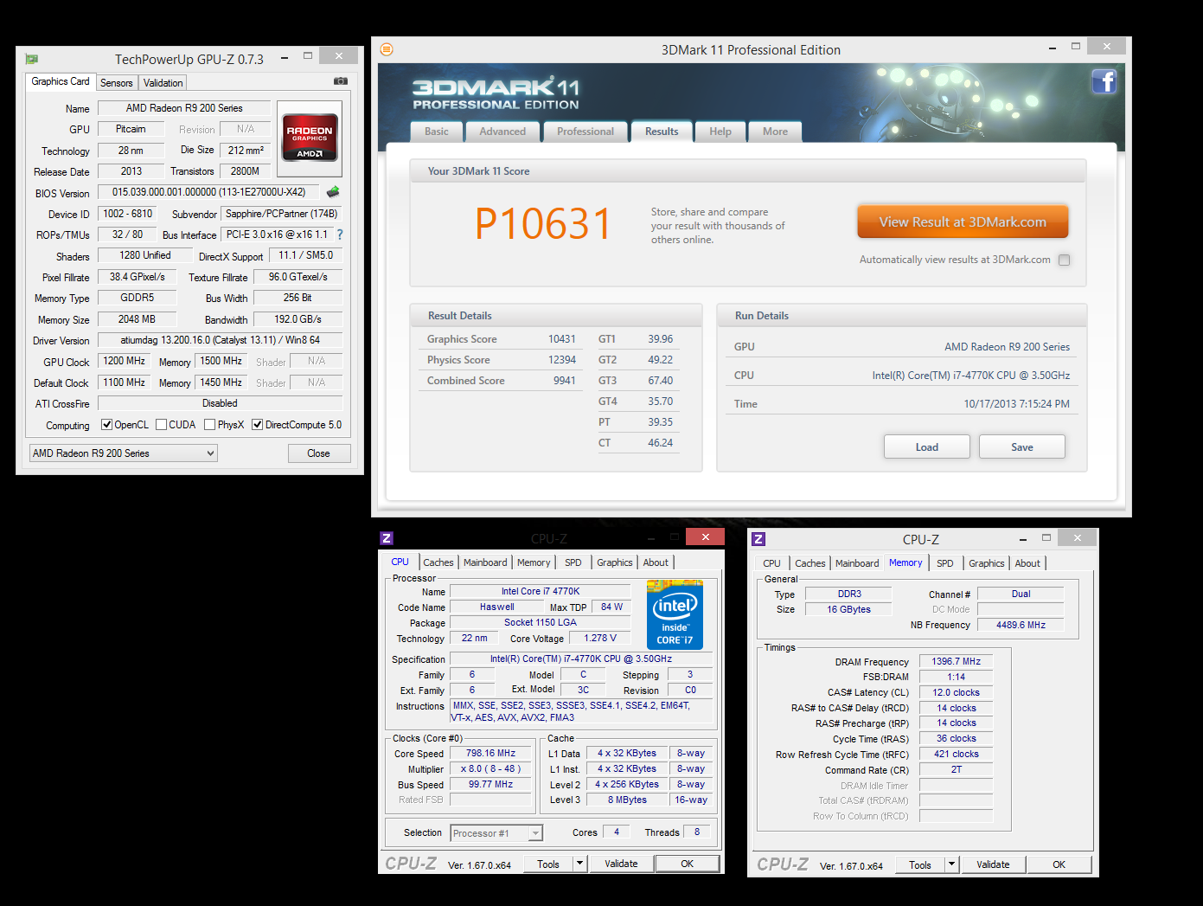The height and width of the screenshot is (906, 1203).
Task: Click the Close button in GPU-Z
Action: click(318, 453)
